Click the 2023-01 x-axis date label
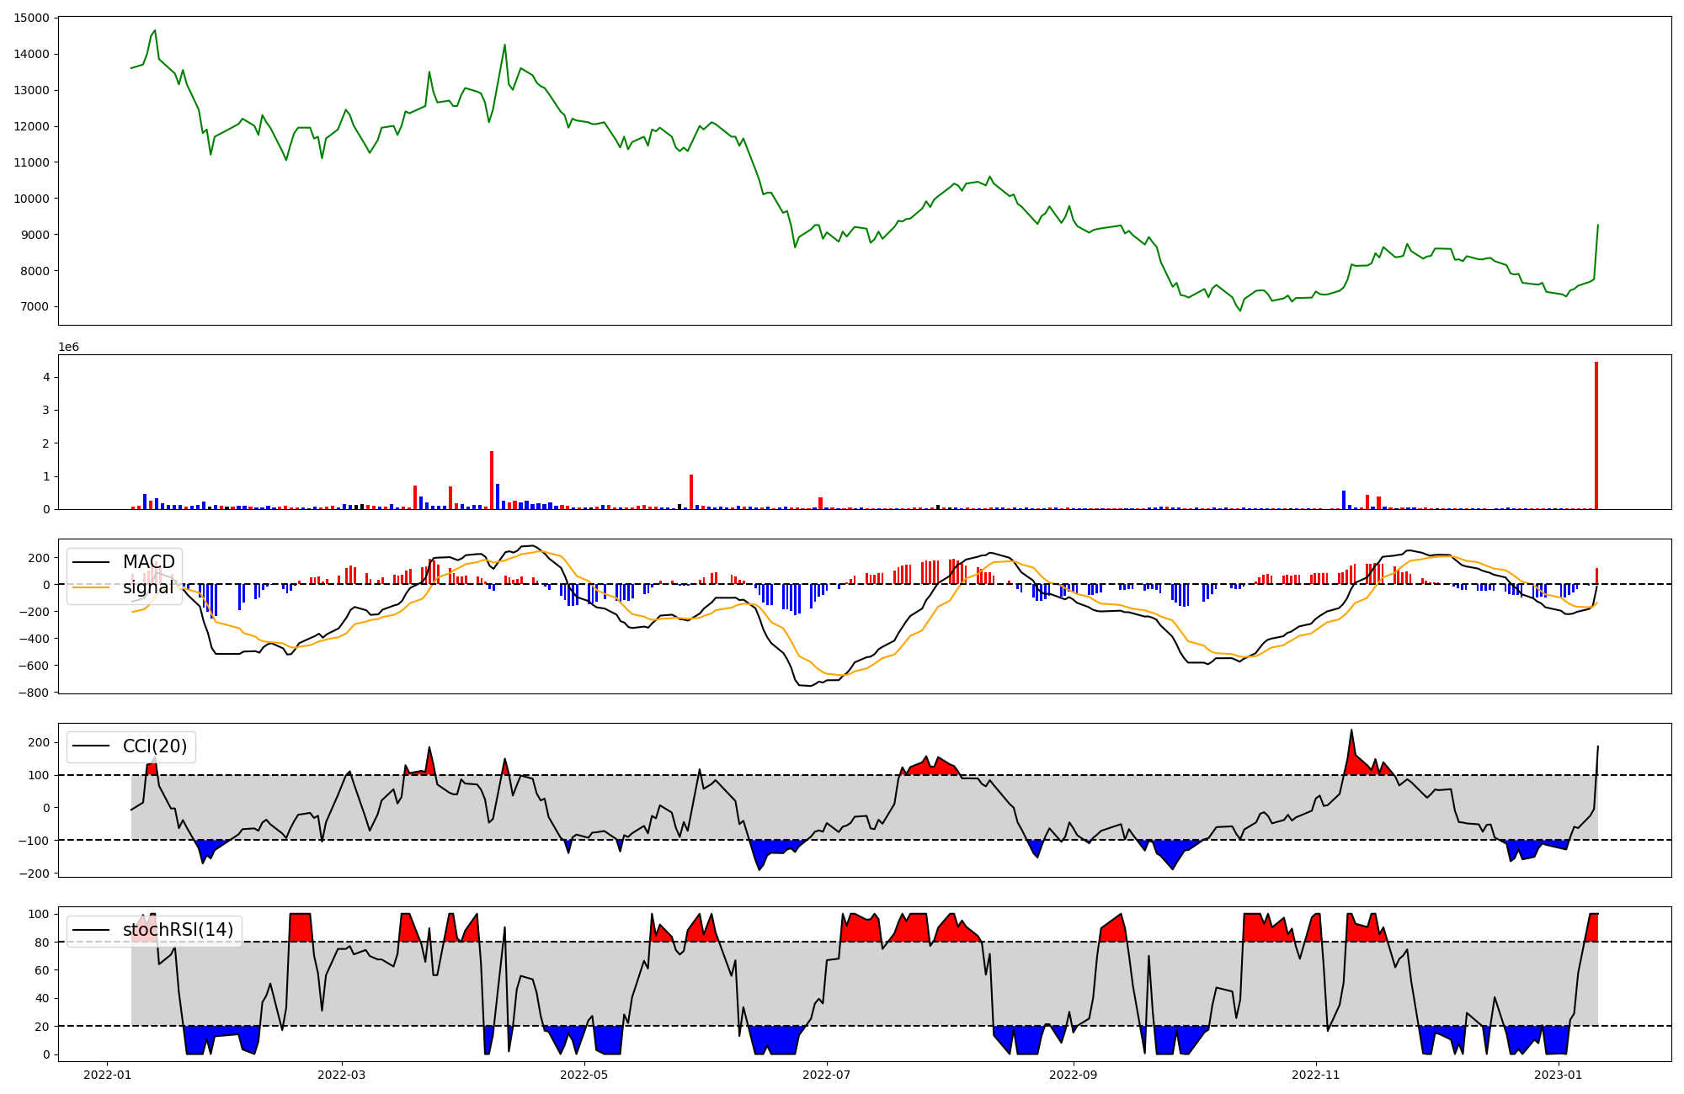The image size is (1684, 1094). [x=1558, y=1075]
